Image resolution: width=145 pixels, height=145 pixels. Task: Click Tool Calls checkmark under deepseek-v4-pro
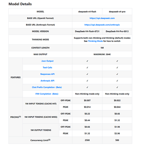[117, 68]
